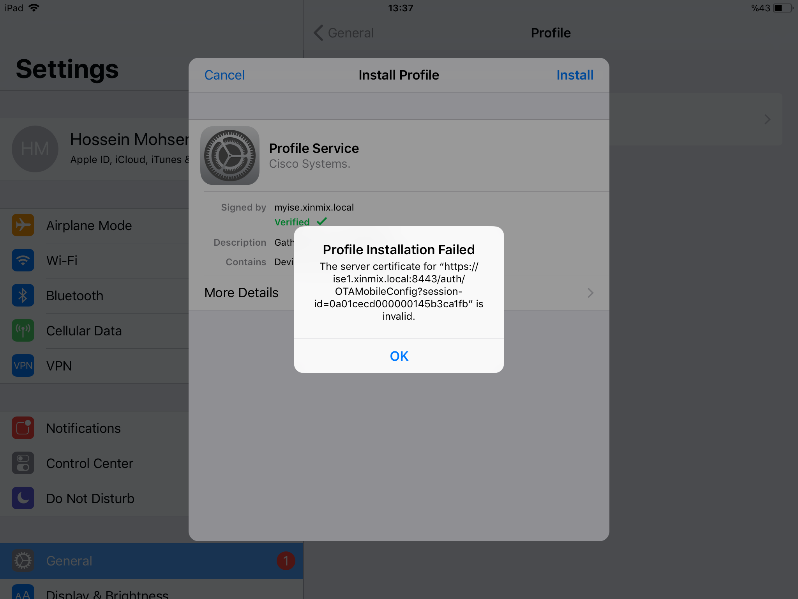The height and width of the screenshot is (599, 798).
Task: Tap the Profile Service title
Action: click(314, 148)
